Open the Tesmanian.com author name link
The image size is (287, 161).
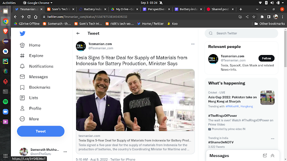(x=100, y=44)
